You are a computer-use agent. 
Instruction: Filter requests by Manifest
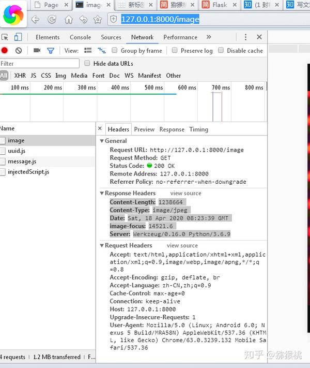point(149,76)
